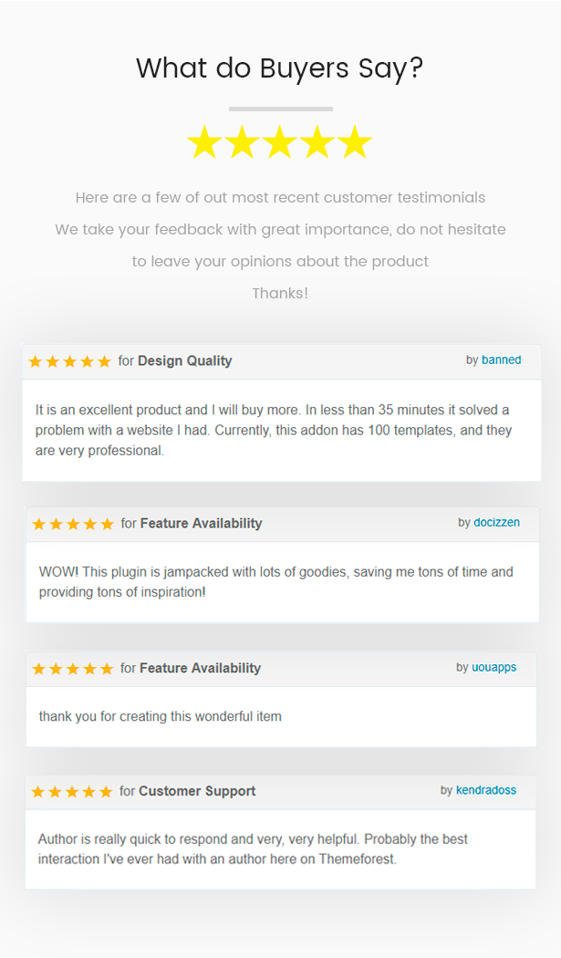Click the "WOW! This plugin" review text
Viewport: 561px width, 958px height.
pos(275,582)
